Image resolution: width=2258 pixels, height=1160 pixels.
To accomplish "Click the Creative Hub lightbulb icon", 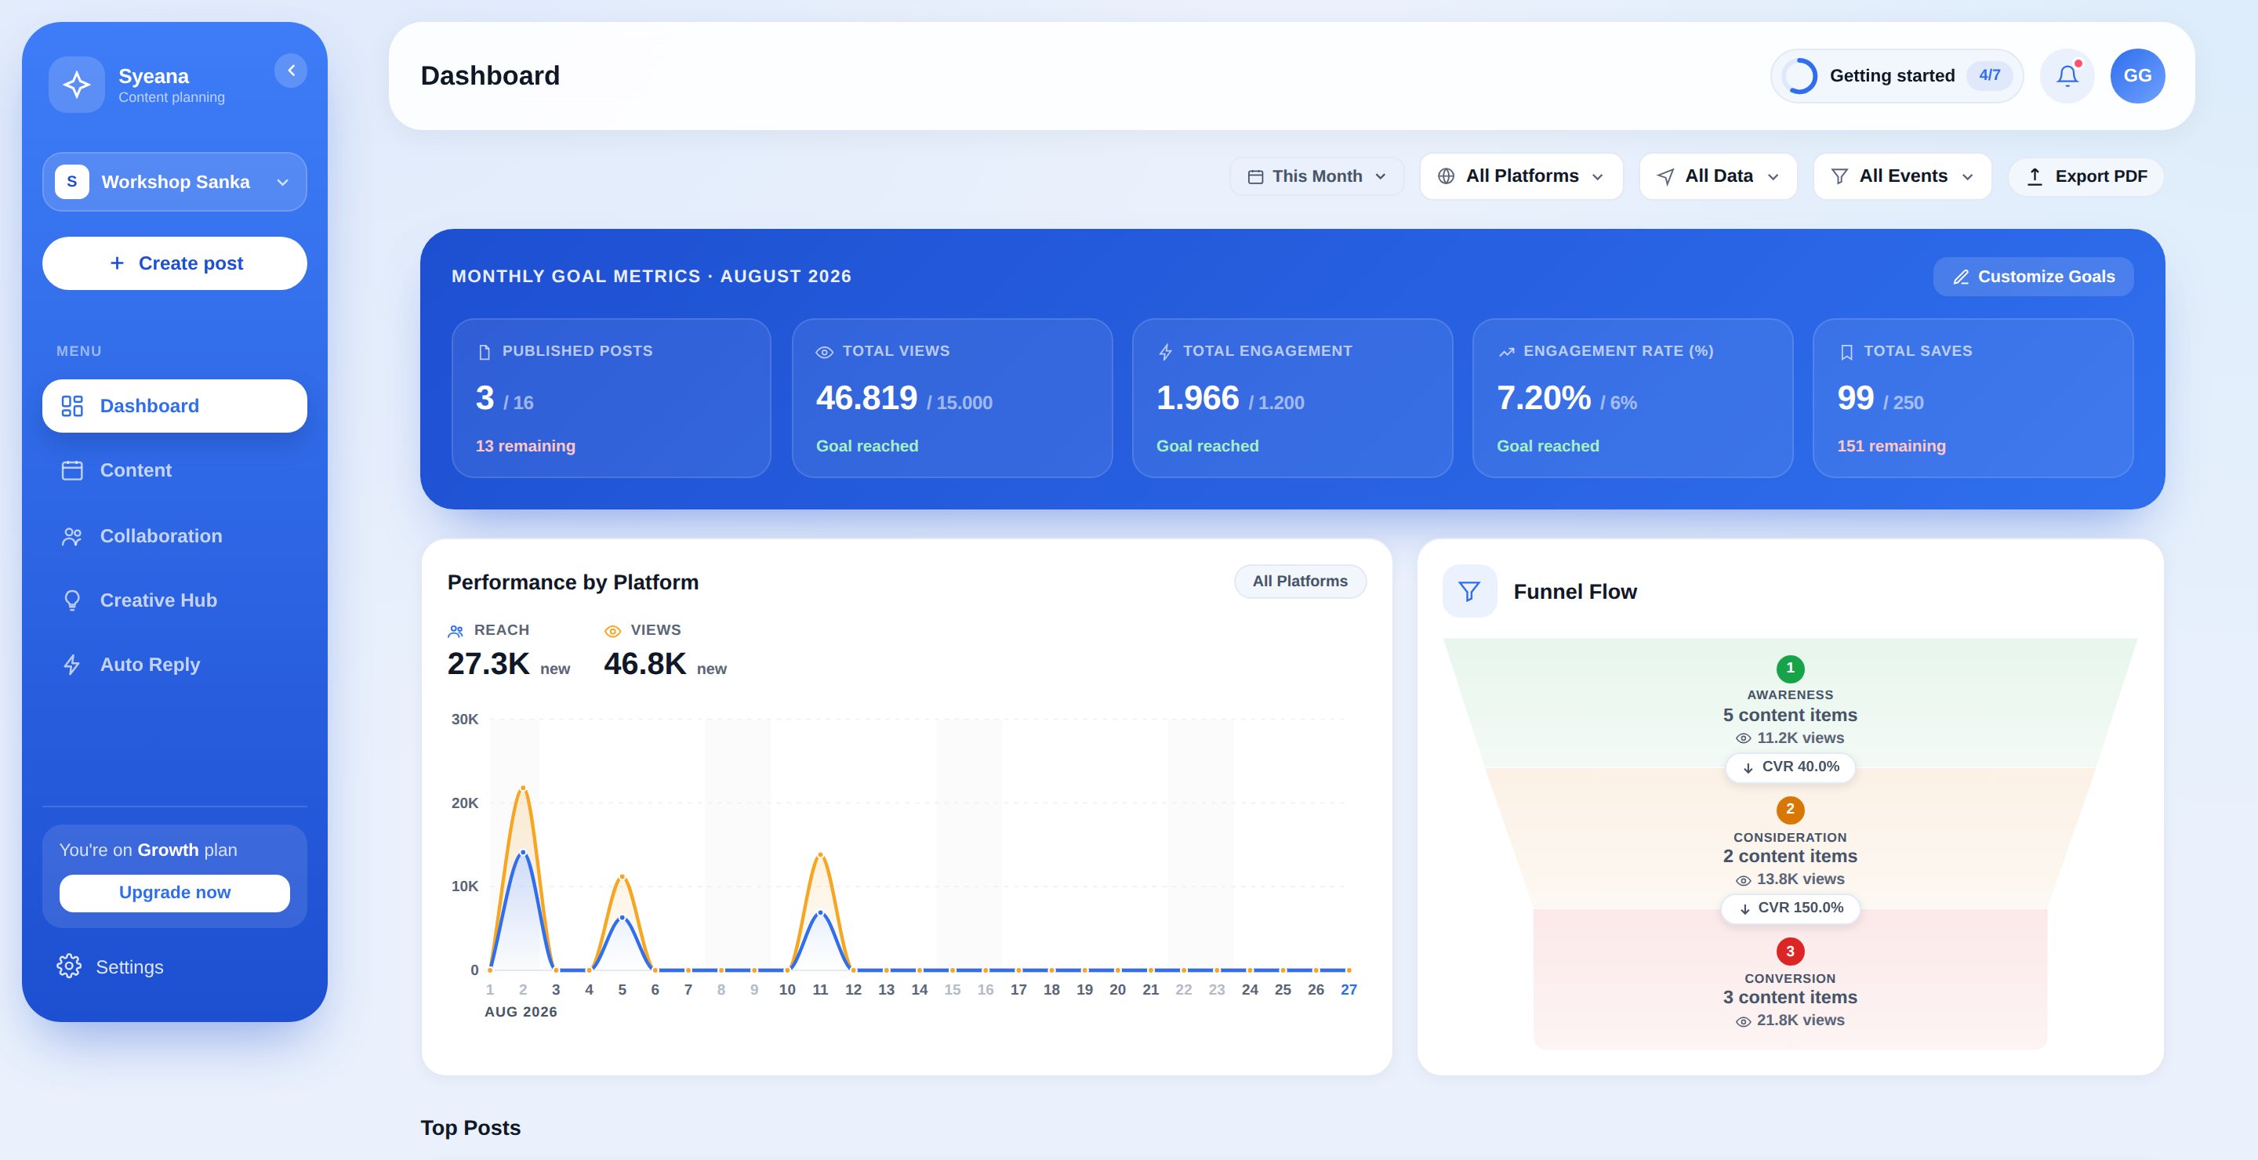I will pos(72,600).
